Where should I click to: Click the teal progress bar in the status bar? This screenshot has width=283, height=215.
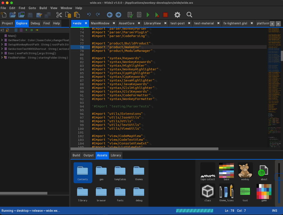[194, 211]
